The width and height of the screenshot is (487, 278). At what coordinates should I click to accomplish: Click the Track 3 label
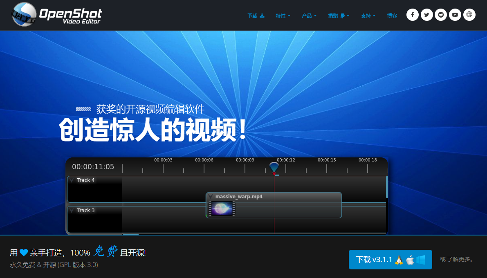[x=86, y=211]
